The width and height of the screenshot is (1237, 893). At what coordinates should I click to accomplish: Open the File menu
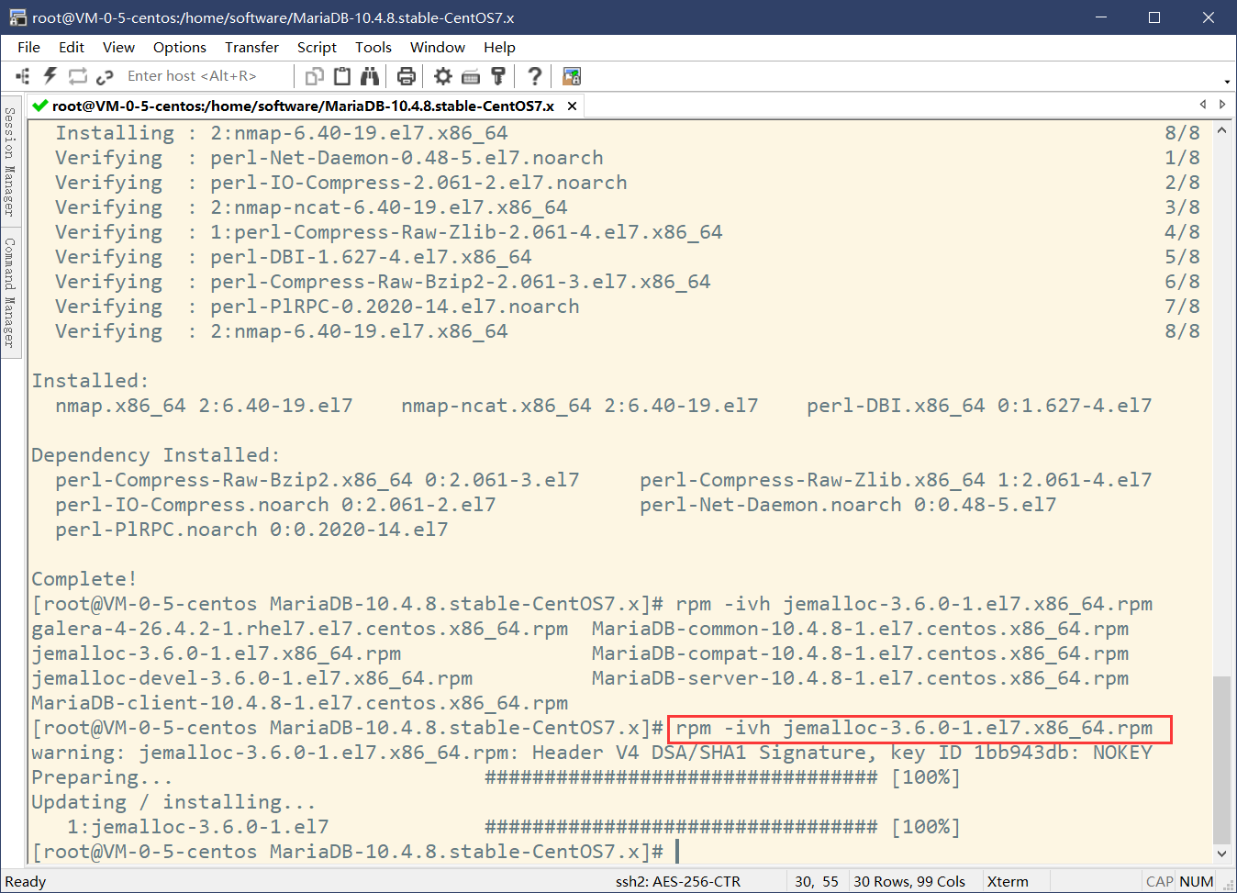(28, 47)
